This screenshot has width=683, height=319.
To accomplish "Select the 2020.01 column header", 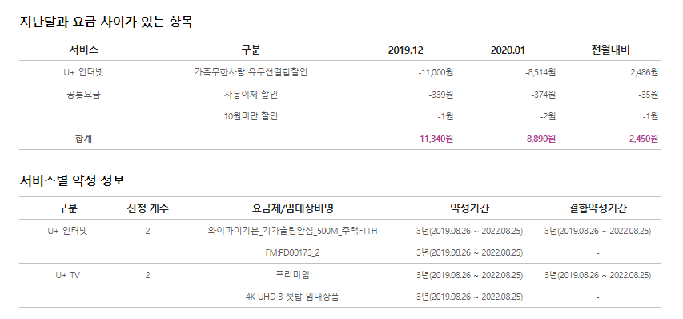I will point(508,50).
